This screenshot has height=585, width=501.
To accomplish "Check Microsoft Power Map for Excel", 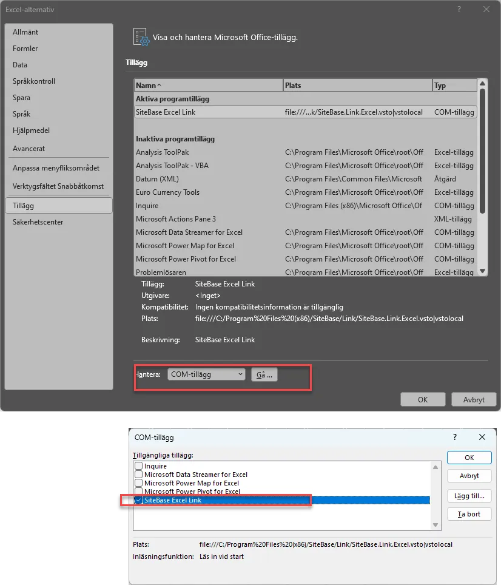I will (139, 483).
